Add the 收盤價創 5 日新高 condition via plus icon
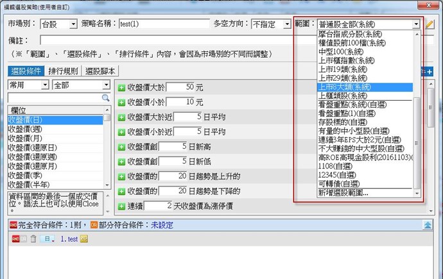Viewport: 443px width, 279px height. (122, 146)
